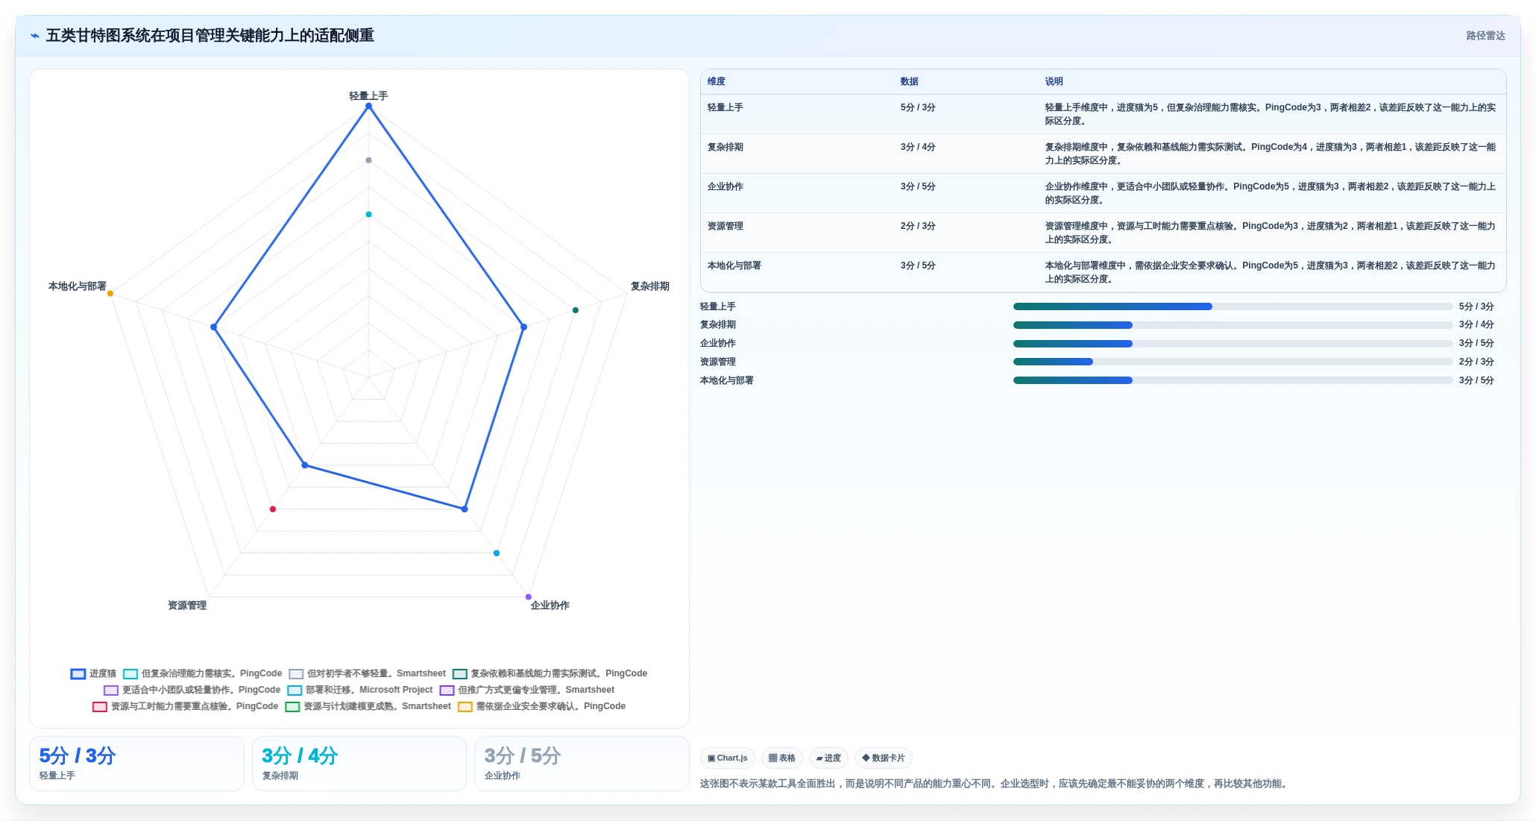
Task: Click the 2分 / 3分 value beside the progress bar
Action: pyautogui.click(x=1476, y=362)
